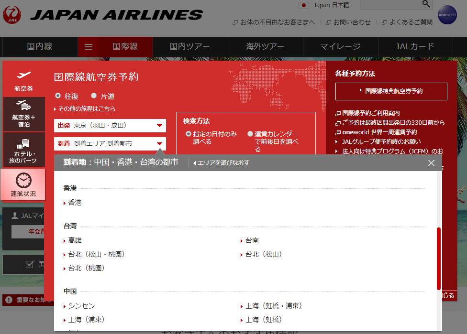The height and width of the screenshot is (334, 467).
Task: Open the 海外ツアー navigation tab
Action: tap(265, 47)
